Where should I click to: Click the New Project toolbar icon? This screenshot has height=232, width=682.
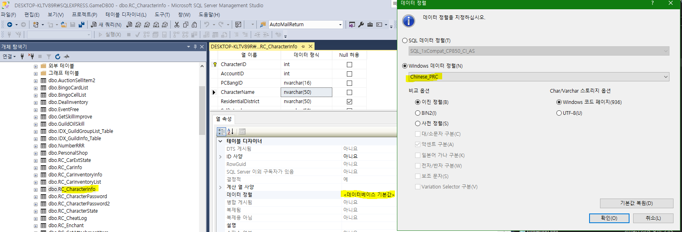click(36, 25)
